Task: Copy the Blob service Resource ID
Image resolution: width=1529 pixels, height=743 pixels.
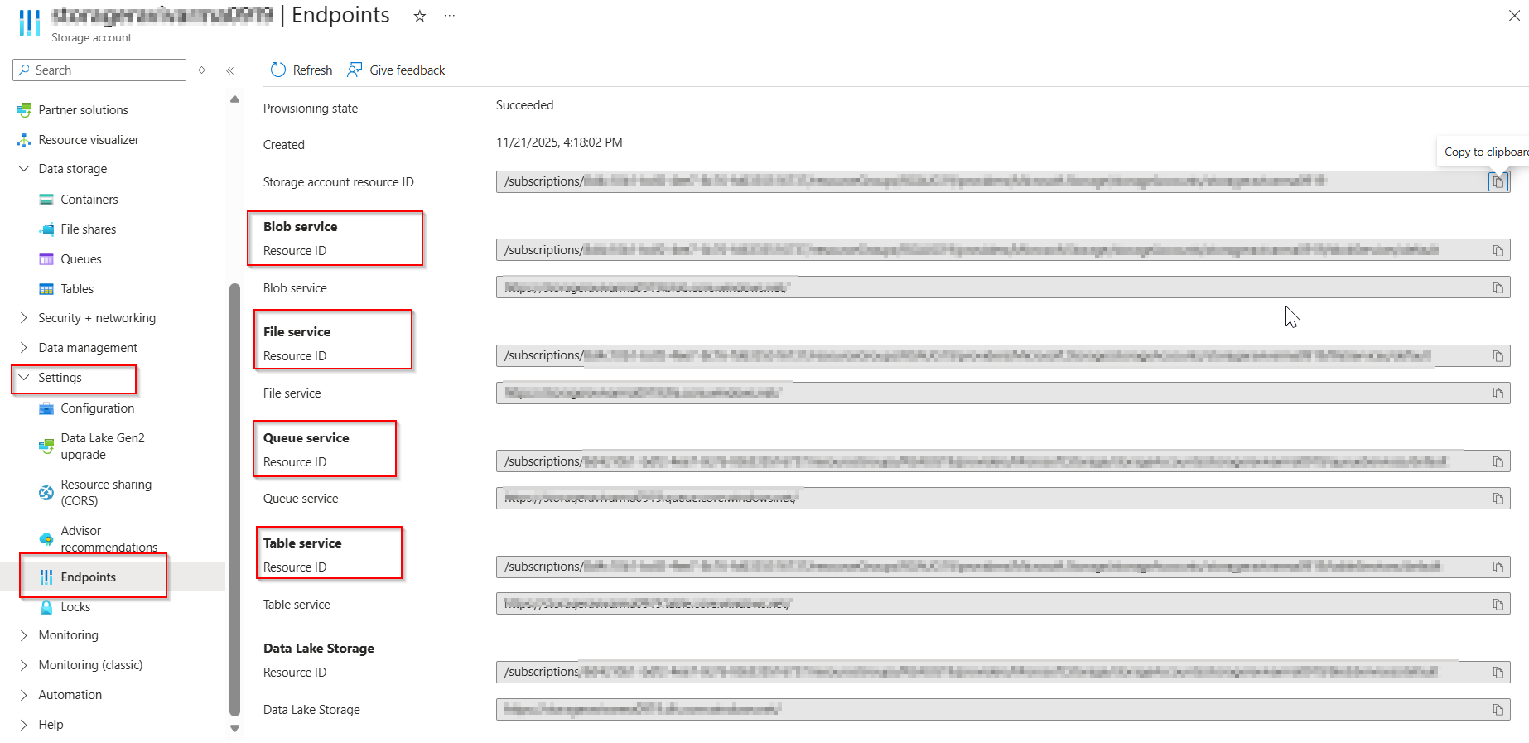Action: (x=1498, y=250)
